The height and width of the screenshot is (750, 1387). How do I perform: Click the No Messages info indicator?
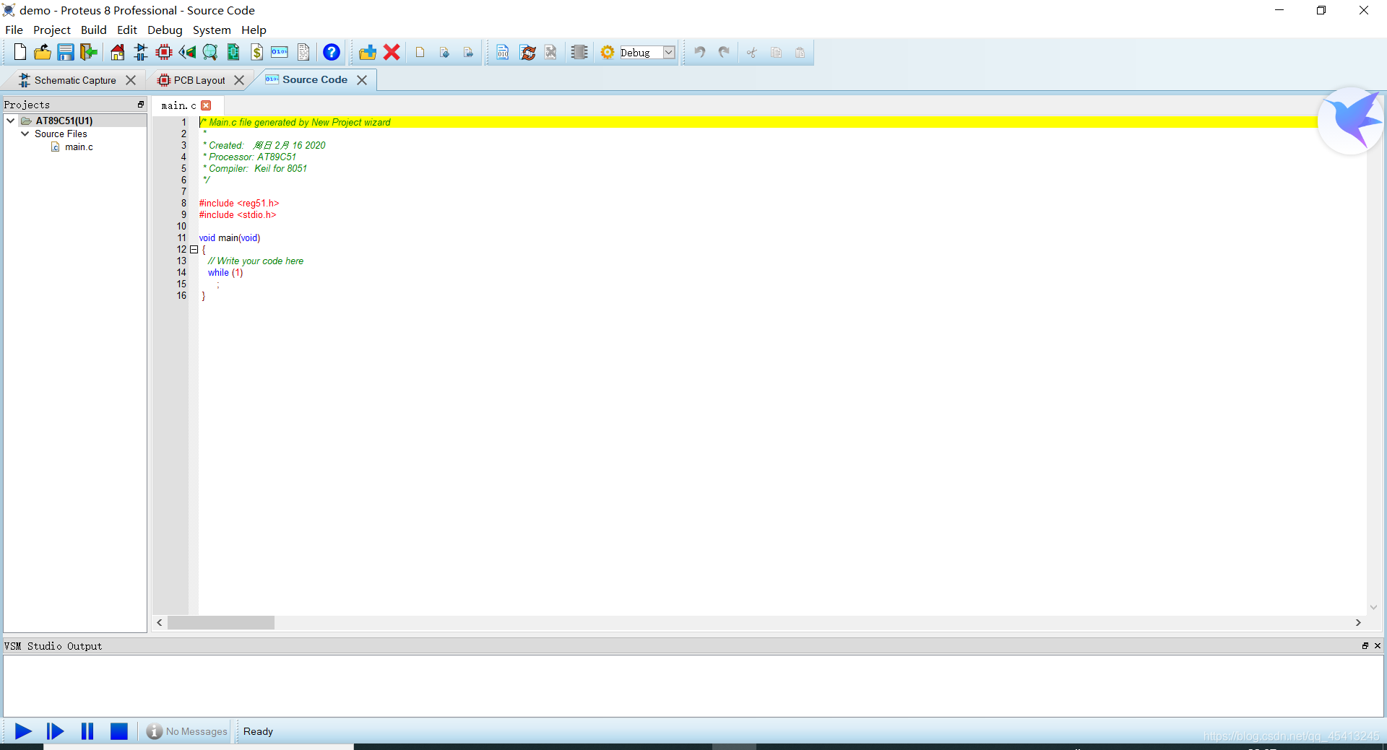[186, 731]
